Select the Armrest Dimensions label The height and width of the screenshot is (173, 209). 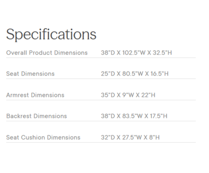point(35,95)
